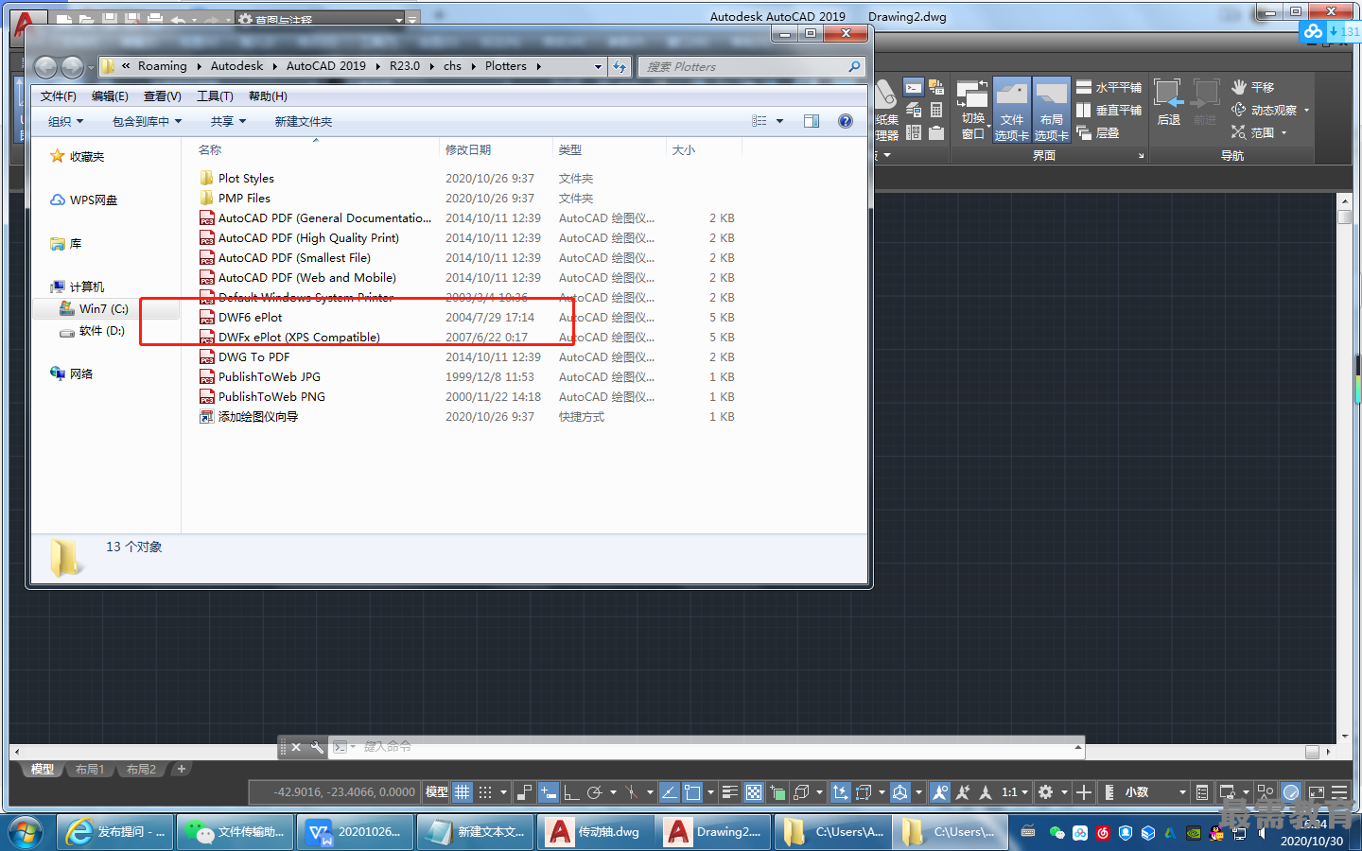Click the Explorer back navigation button

(45, 67)
